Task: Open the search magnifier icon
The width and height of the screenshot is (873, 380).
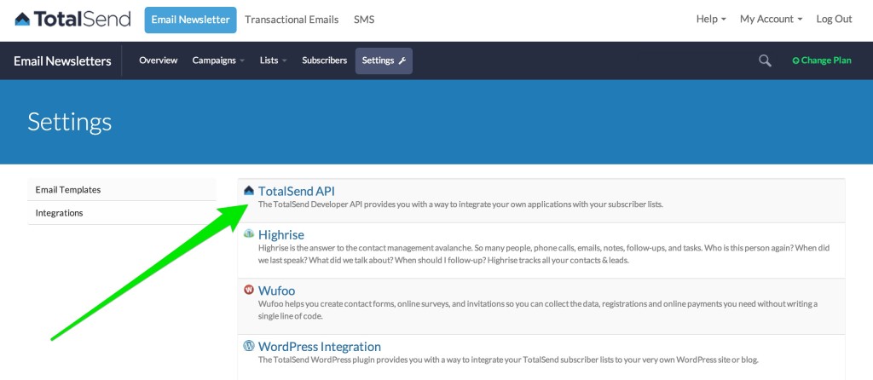Action: click(x=765, y=60)
